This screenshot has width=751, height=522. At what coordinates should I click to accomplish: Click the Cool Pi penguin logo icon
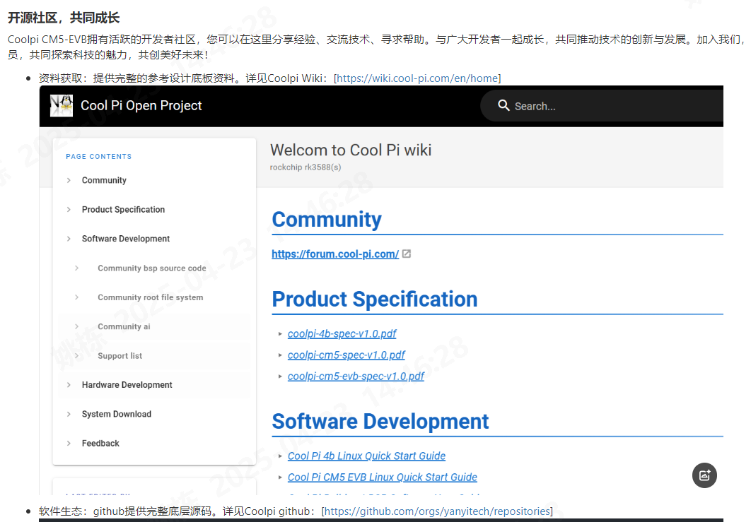click(62, 105)
